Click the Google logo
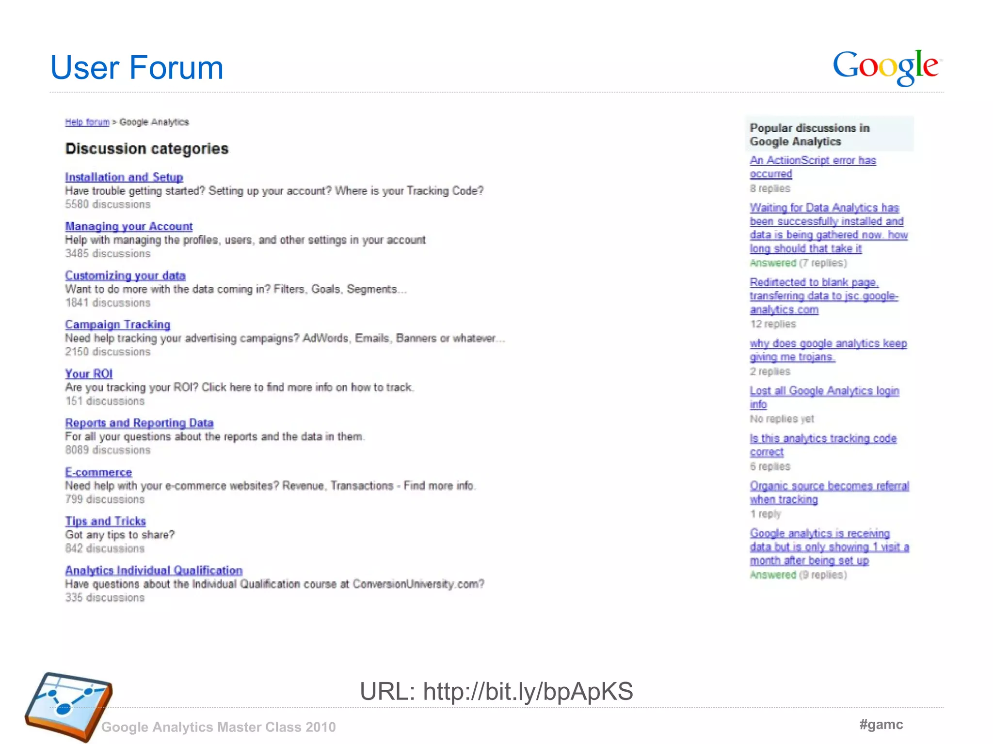993x744 pixels. (887, 67)
